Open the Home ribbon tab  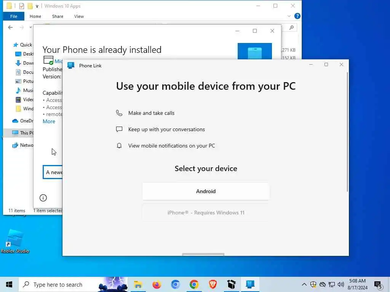35,16
